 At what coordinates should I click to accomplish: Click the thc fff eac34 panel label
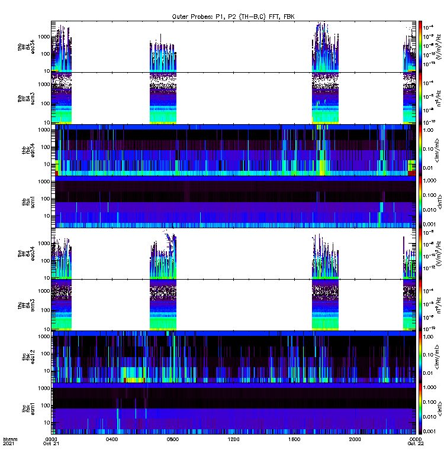click(26, 254)
